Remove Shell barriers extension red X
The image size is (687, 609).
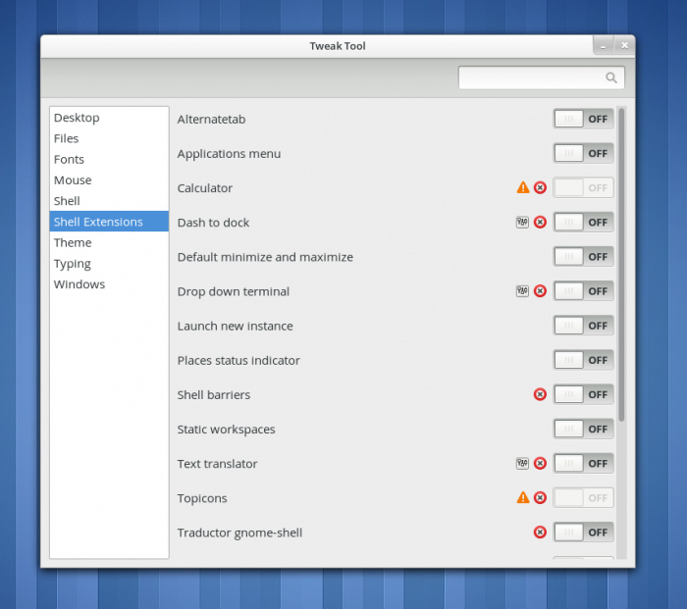[x=540, y=394]
